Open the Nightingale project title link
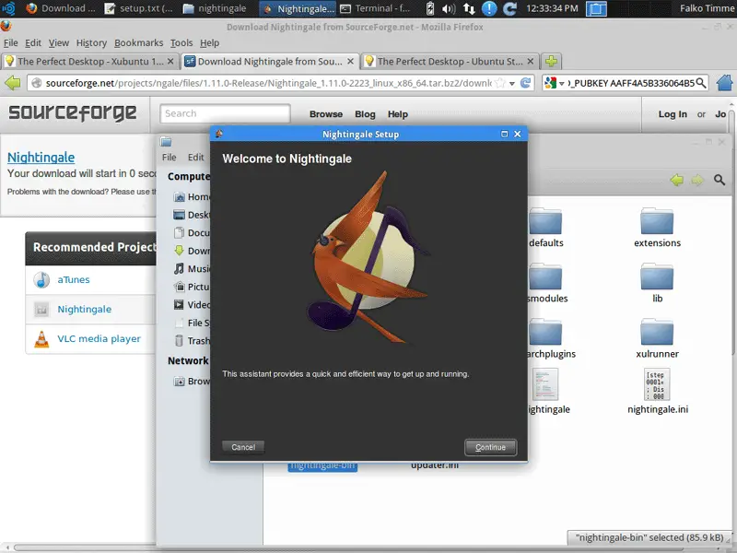This screenshot has height=553, width=737. 41,158
